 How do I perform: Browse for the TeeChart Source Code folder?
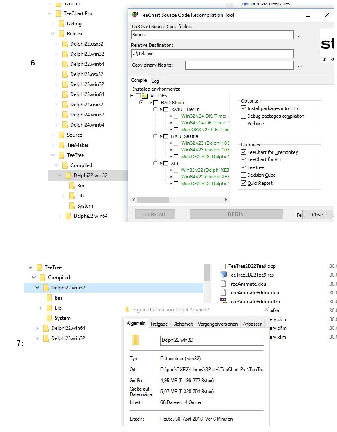(x=300, y=35)
